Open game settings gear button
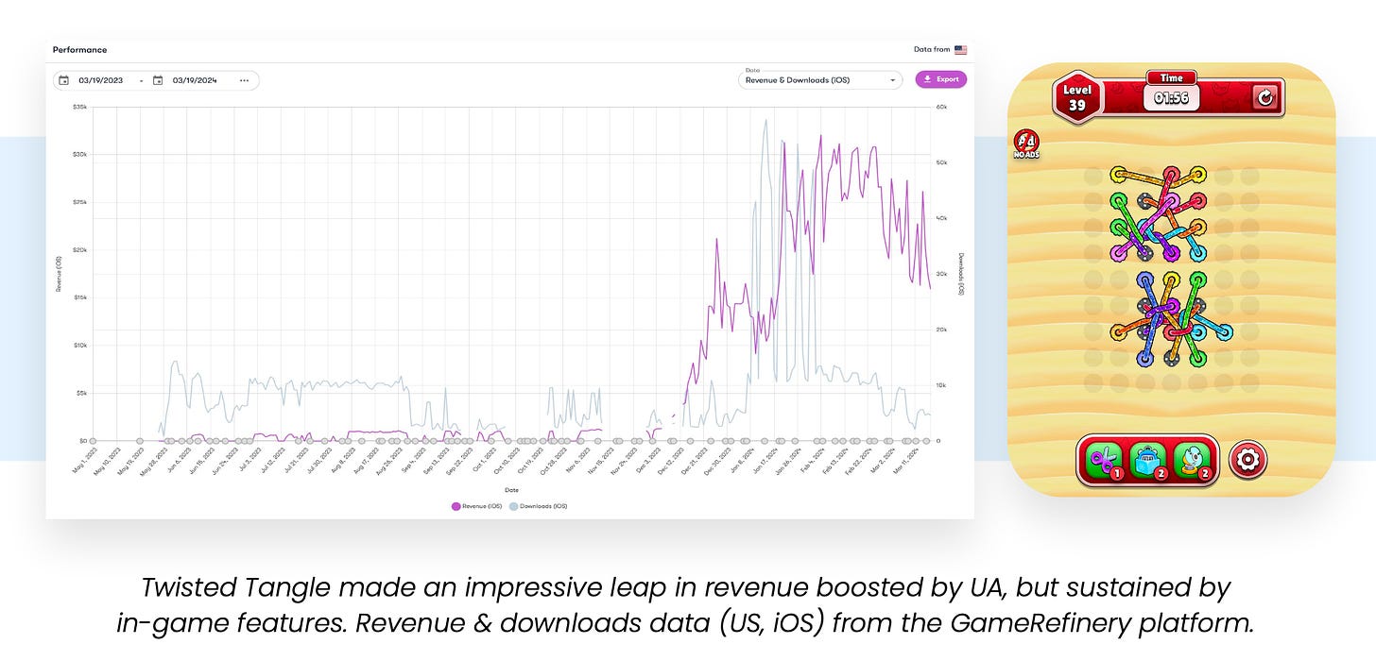 (x=1247, y=460)
